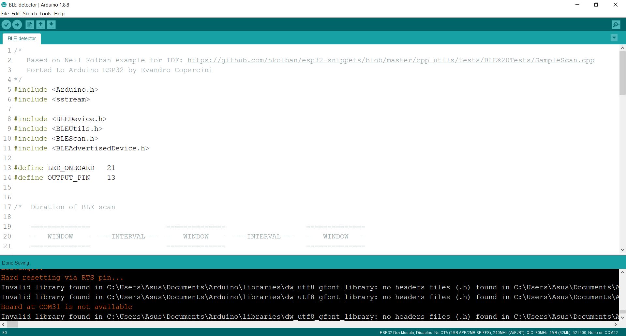This screenshot has height=336, width=626.
Task: Open a sketch using the toolbar folder icon
Action: (x=40, y=24)
